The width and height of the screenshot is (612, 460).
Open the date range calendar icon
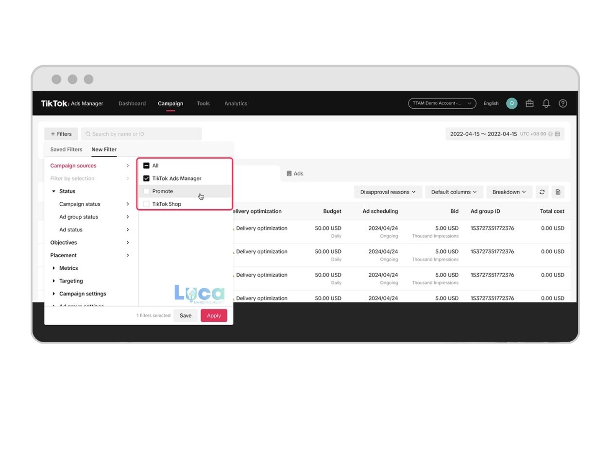[x=557, y=134]
